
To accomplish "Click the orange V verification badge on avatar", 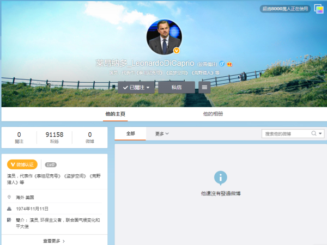I will [176, 51].
